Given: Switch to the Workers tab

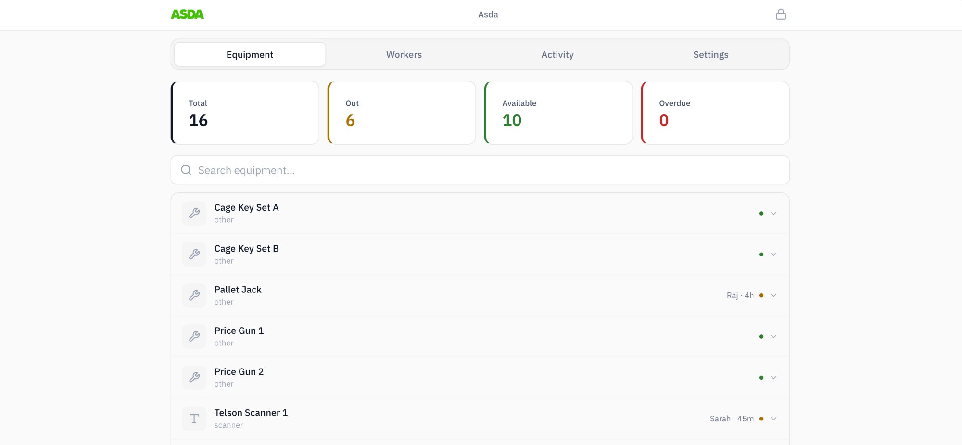Looking at the screenshot, I should [x=404, y=54].
